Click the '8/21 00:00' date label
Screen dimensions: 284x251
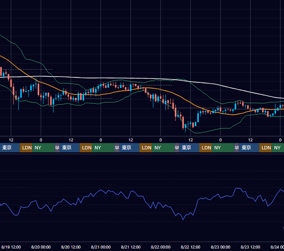pyautogui.click(x=101, y=247)
